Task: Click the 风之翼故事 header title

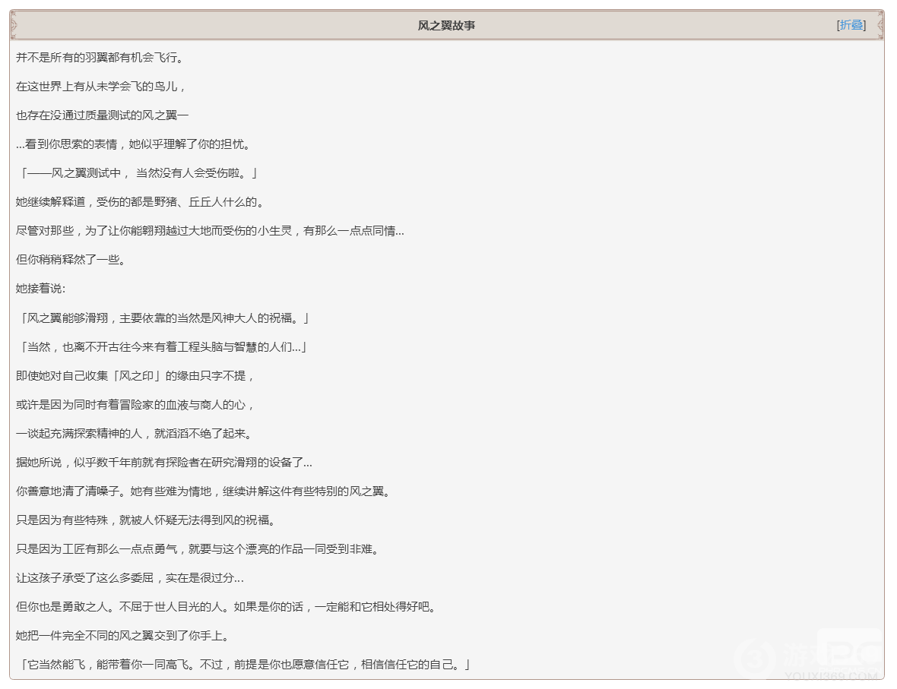Action: [446, 26]
